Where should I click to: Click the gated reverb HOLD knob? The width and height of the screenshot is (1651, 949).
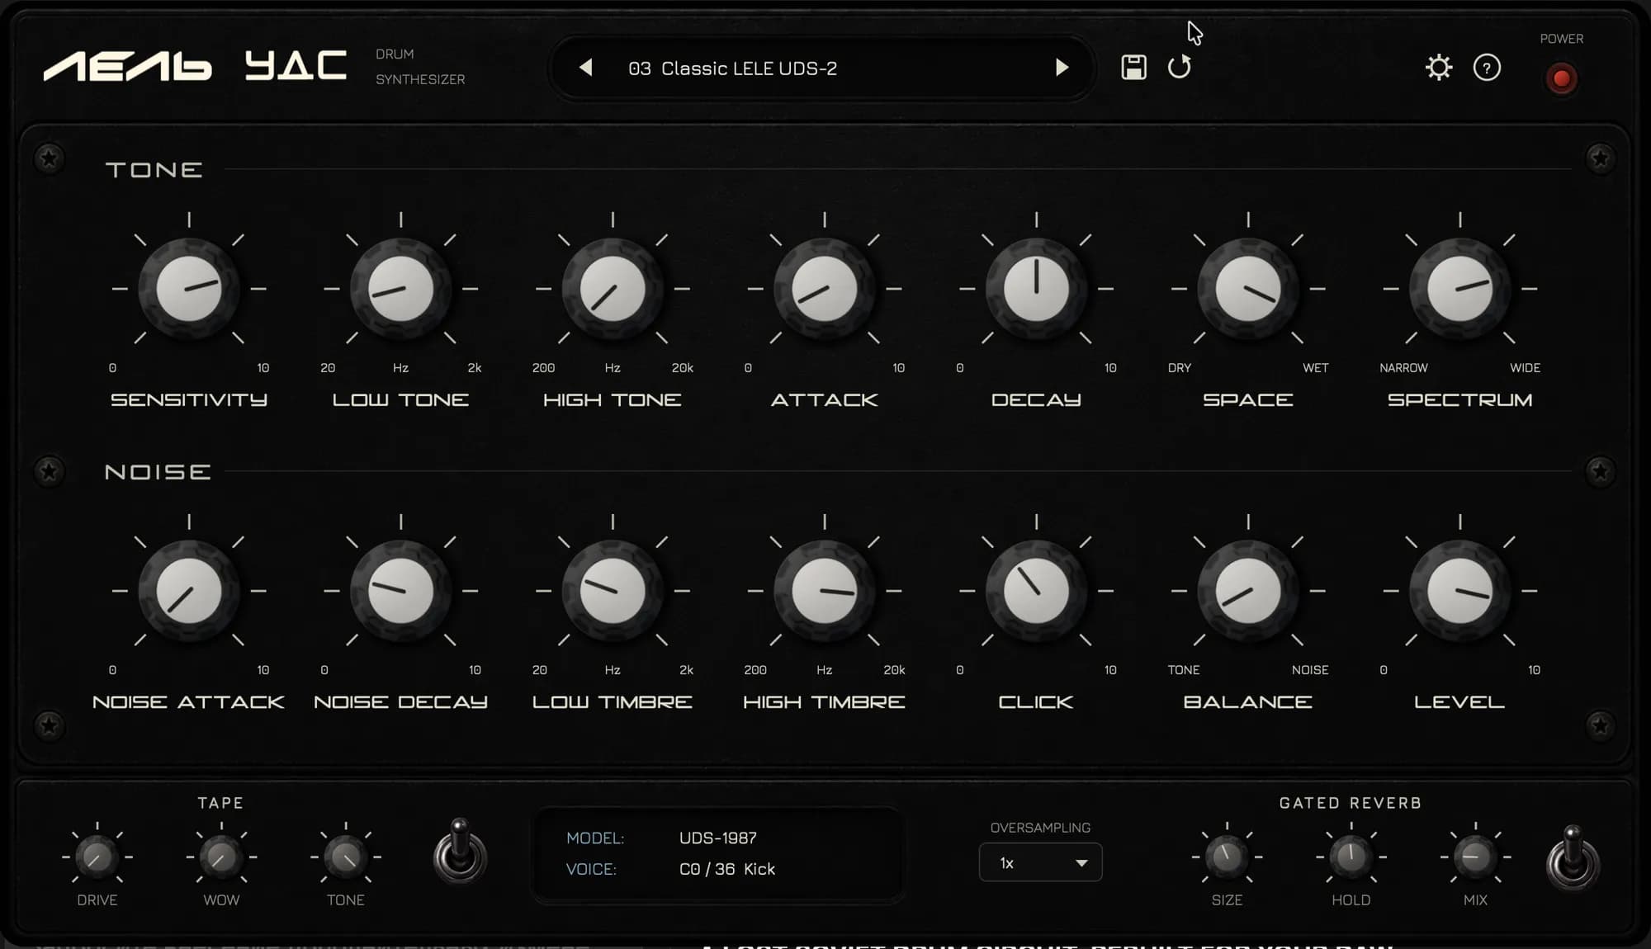click(1351, 857)
